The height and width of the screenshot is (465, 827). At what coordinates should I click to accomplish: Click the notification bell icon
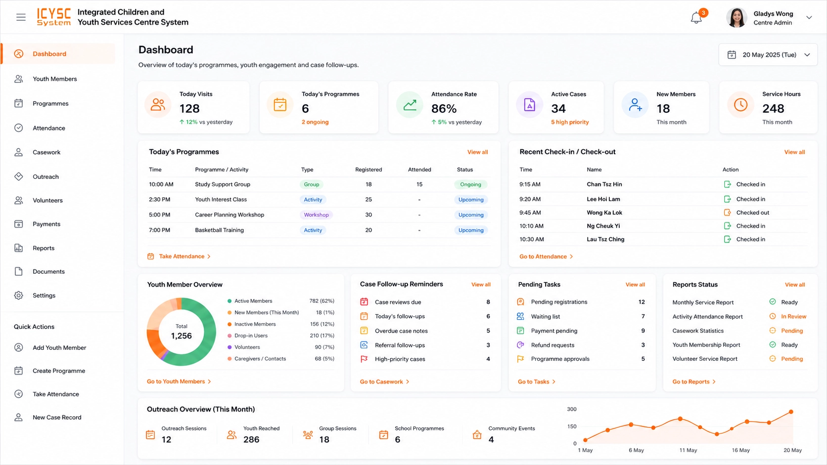click(696, 18)
